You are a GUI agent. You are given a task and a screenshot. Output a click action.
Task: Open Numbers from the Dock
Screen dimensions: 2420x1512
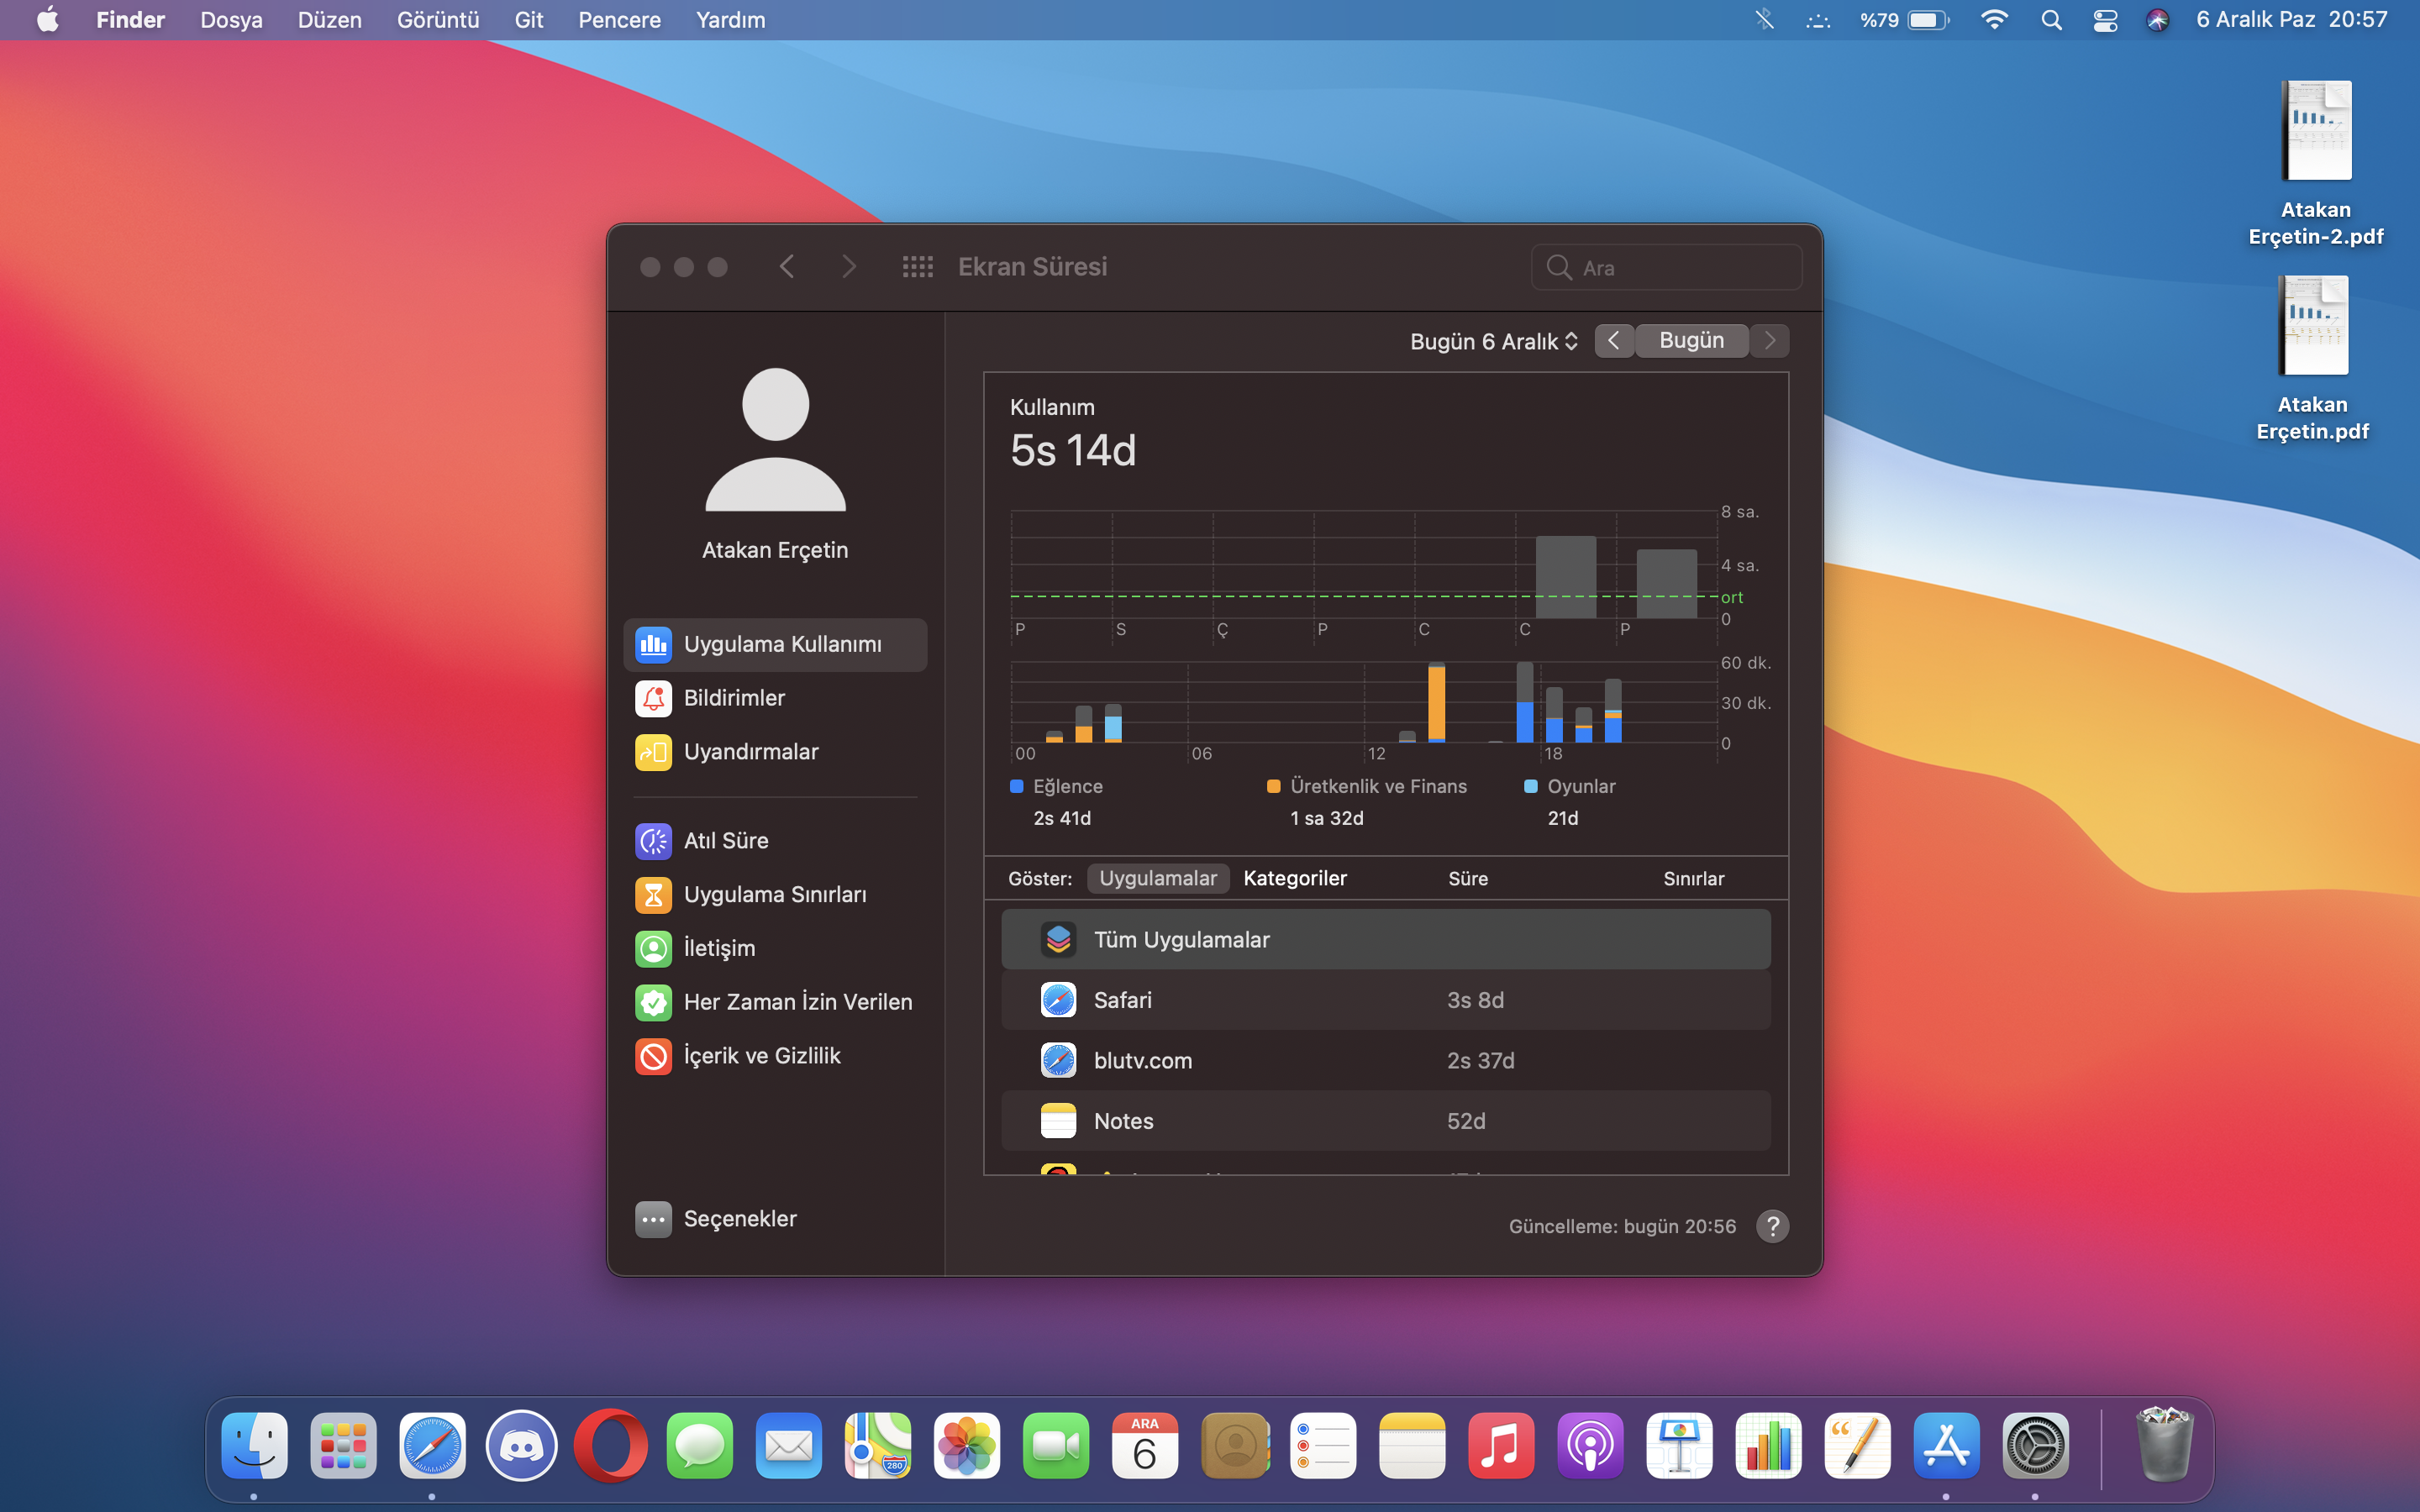pyautogui.click(x=1768, y=1445)
